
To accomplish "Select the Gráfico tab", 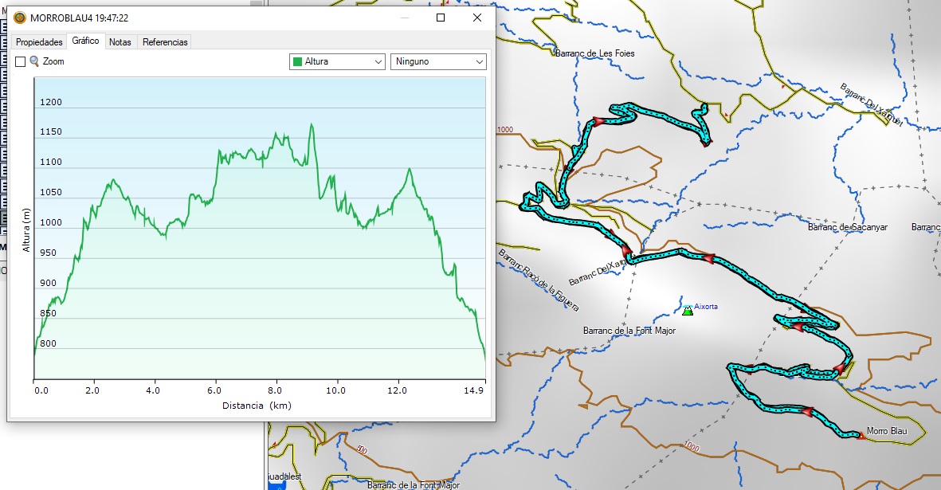I will coord(85,41).
